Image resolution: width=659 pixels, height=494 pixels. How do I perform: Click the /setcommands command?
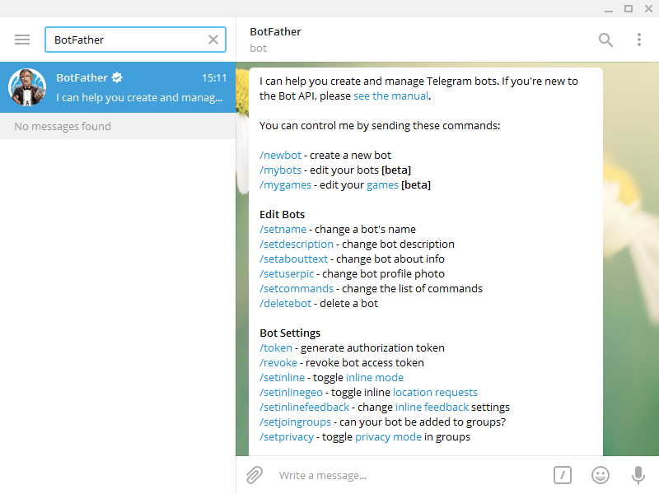coord(297,289)
